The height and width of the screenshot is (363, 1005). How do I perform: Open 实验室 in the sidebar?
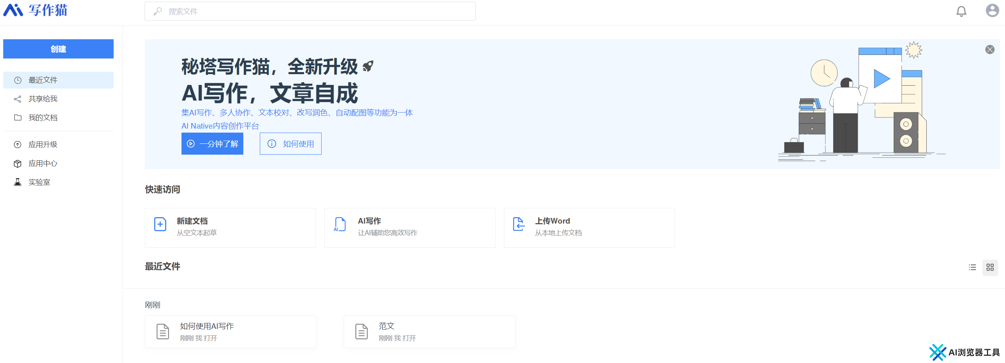[x=58, y=182]
